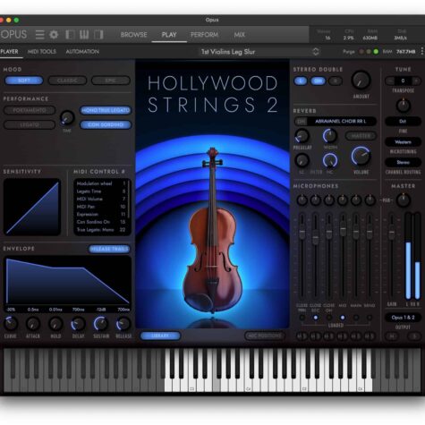Adjust the Mid microphone pan knob
Screen dimensions: 425x425
[x=343, y=200]
